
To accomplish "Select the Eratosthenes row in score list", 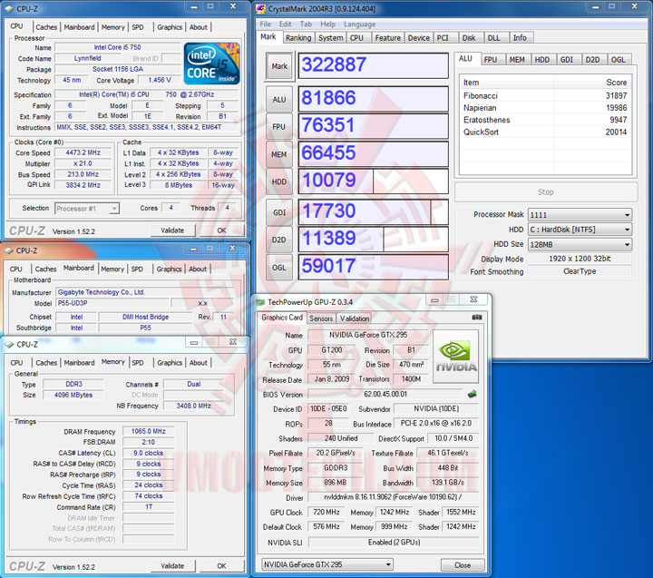I will pos(545,120).
